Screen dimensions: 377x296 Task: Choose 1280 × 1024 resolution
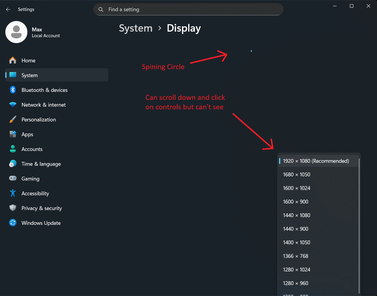click(319, 270)
